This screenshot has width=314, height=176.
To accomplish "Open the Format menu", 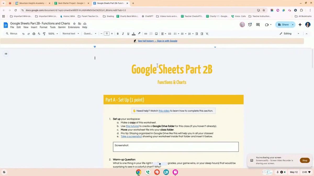I will point(43,27).
